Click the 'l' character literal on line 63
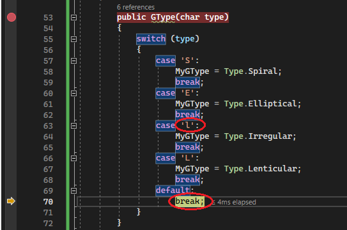Image resolution: width=347 pixels, height=230 pixels. (x=187, y=126)
